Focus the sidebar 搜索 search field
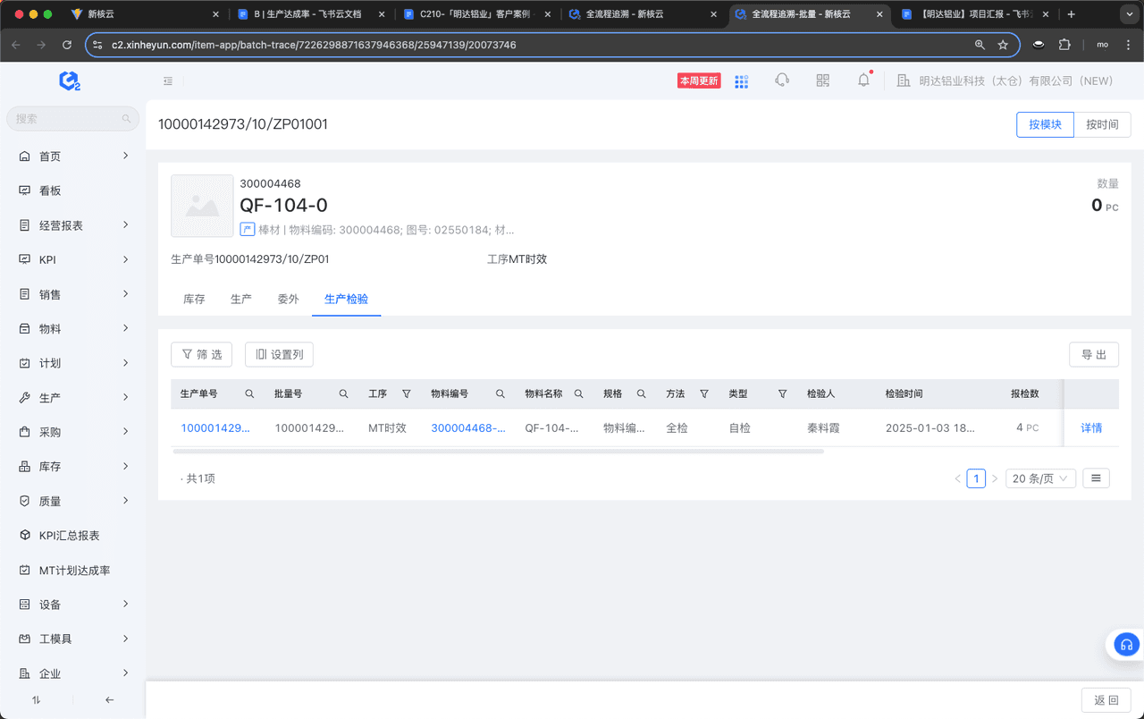 tap(73, 118)
